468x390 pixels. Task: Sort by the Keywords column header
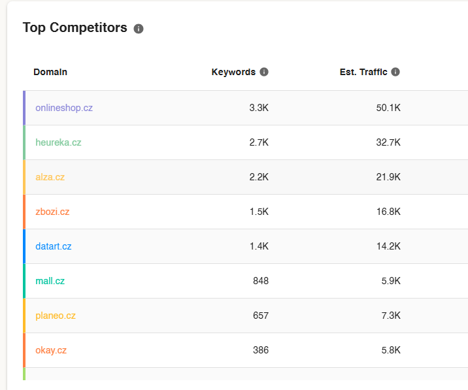(x=233, y=72)
